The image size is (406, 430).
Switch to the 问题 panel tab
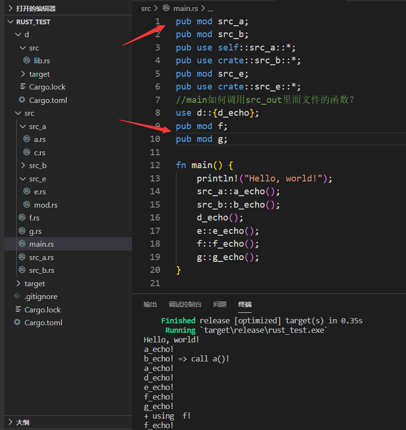tap(220, 304)
